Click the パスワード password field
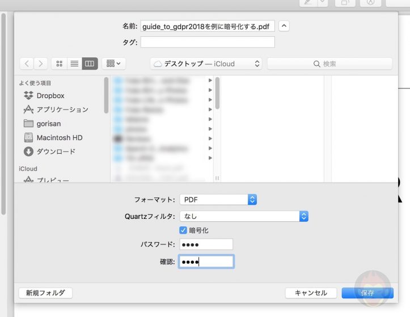410x317 pixels. coord(206,244)
